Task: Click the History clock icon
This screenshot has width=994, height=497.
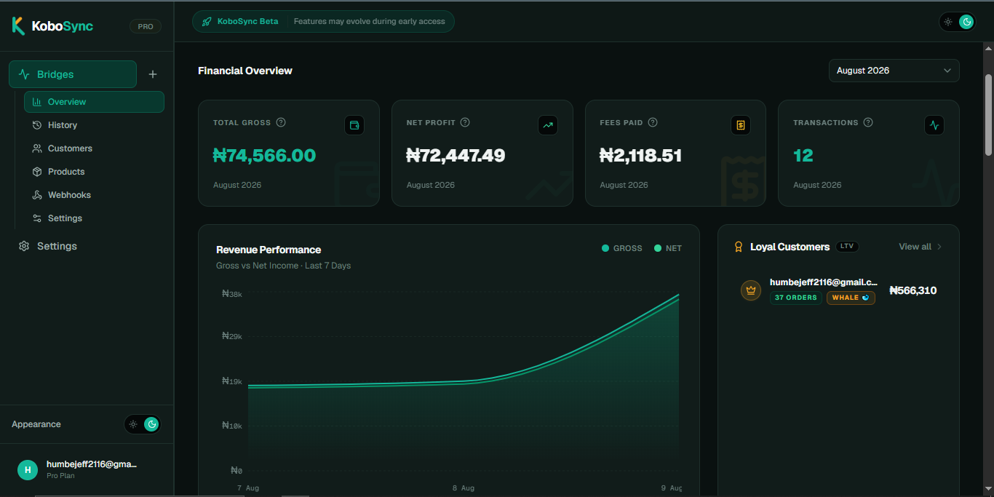Action: pos(37,125)
